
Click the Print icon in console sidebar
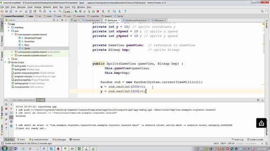[11, 122]
